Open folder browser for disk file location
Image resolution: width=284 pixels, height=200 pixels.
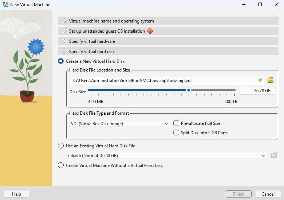[271, 80]
